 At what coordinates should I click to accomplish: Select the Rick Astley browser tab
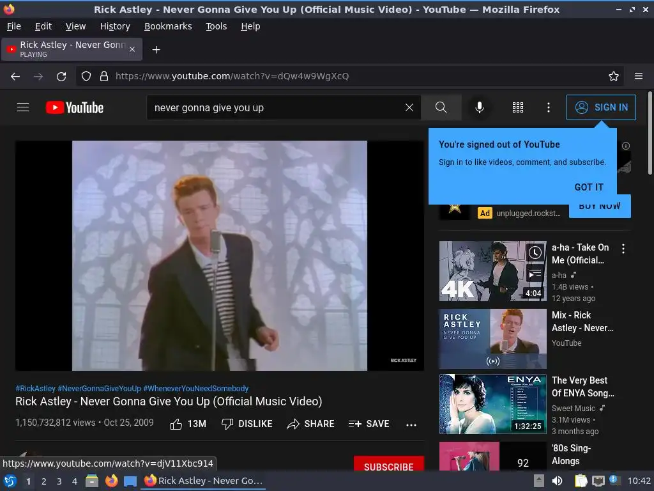[72, 49]
